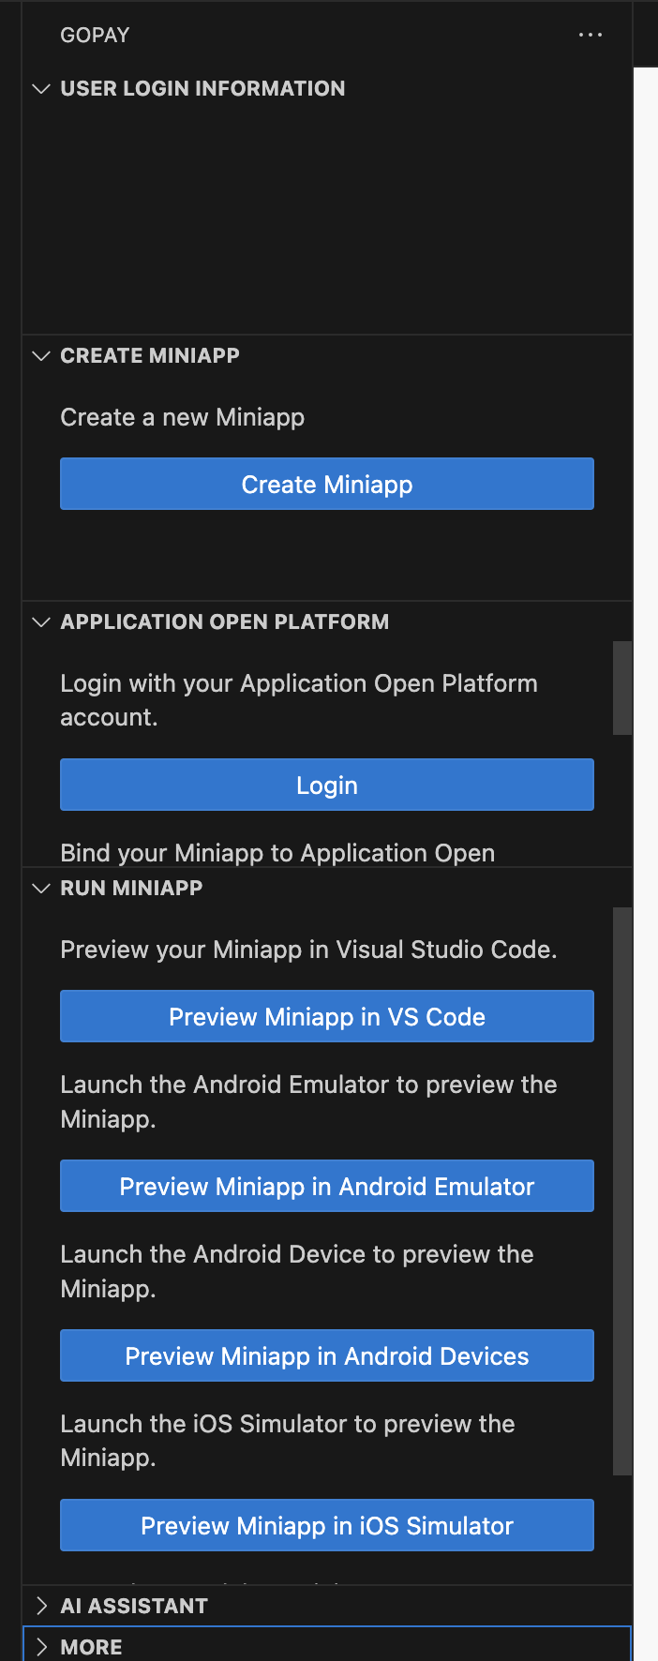
Task: Click 'Login with your Application Open Platform account' text
Action: 299,700
